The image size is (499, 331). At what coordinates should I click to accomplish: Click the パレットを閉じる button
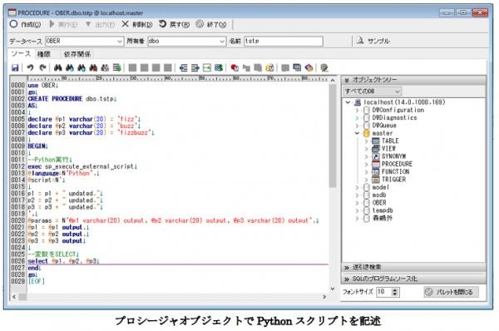pyautogui.click(x=451, y=292)
